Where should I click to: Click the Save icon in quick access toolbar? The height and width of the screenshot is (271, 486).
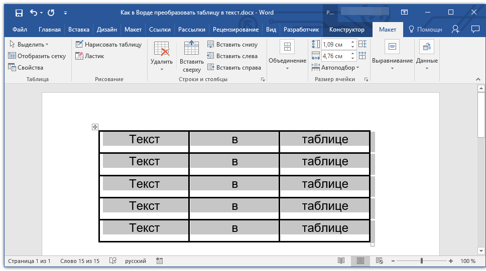click(x=19, y=13)
